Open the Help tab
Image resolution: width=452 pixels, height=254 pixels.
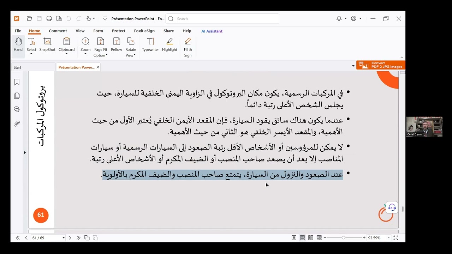(187, 31)
